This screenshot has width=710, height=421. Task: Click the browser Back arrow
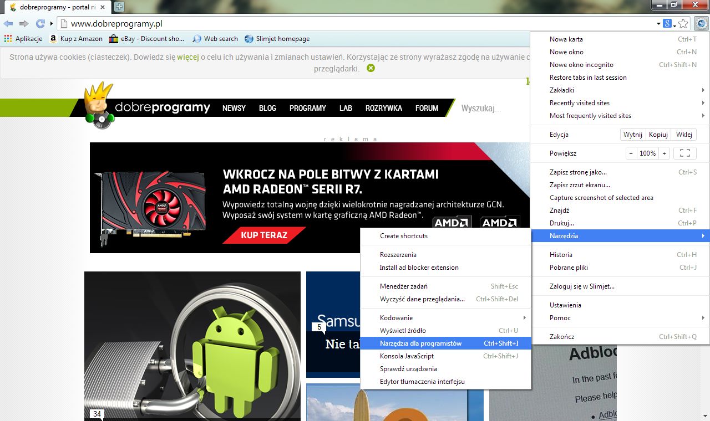[x=8, y=24]
